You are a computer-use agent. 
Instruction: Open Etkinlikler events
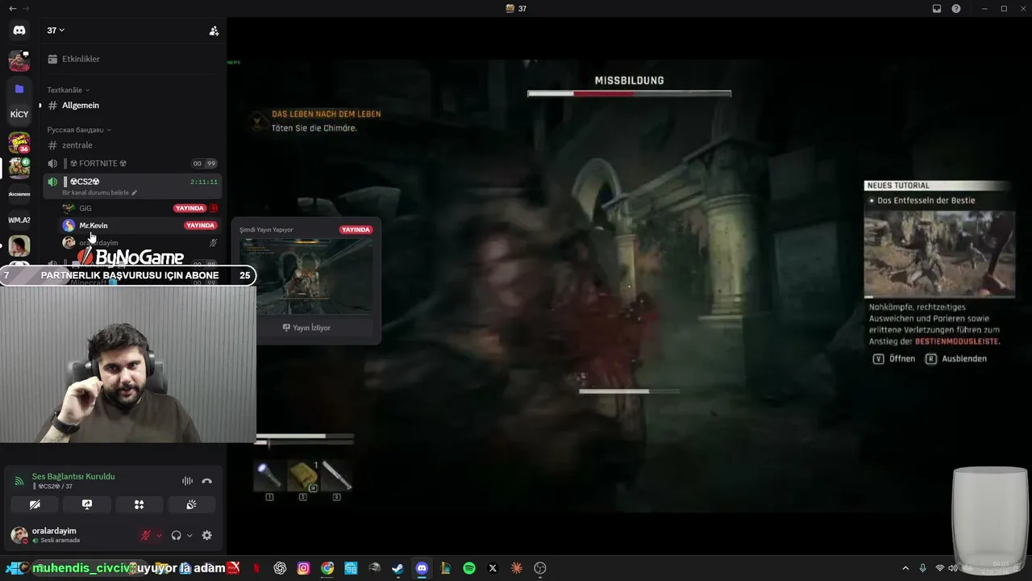(133, 59)
